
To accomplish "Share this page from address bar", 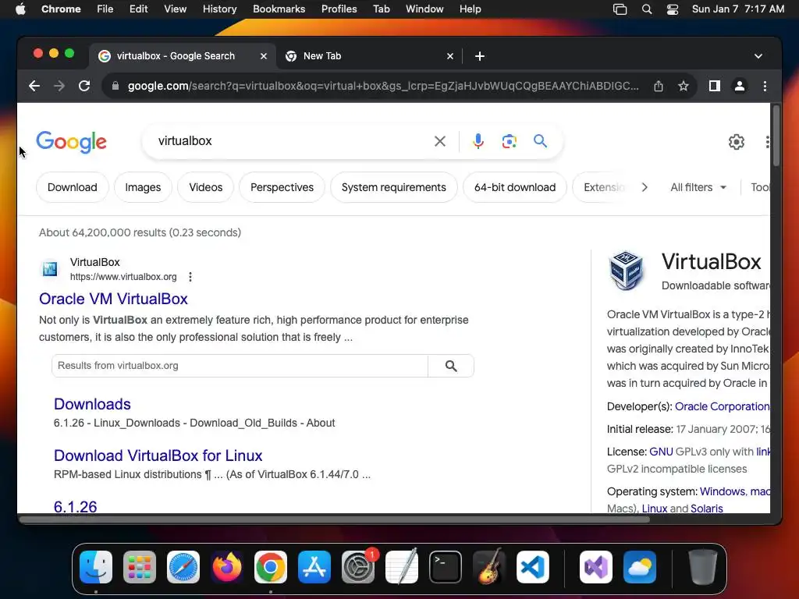I will pos(659,86).
